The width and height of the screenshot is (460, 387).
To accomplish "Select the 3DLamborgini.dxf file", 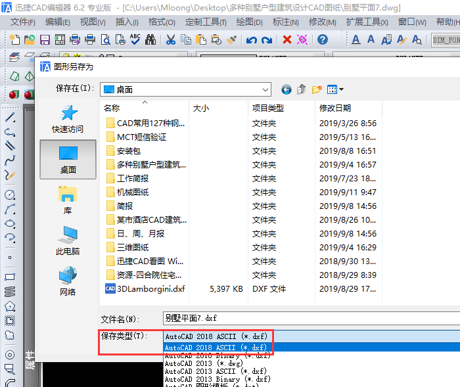I will pyautogui.click(x=145, y=288).
